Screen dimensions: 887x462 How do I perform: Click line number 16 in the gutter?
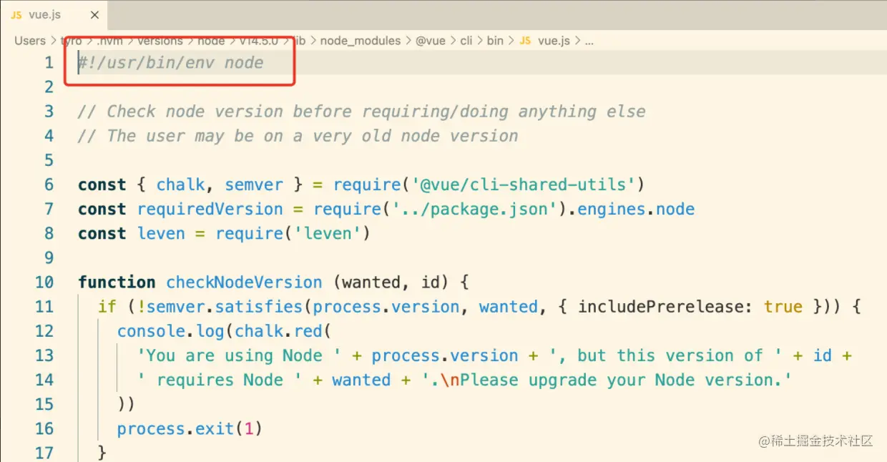pos(44,429)
